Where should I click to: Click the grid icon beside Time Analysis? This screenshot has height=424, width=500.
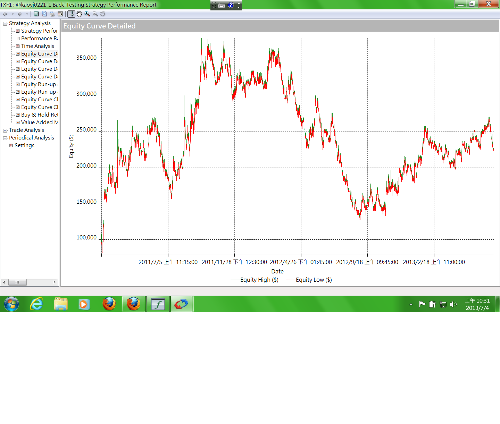point(18,46)
